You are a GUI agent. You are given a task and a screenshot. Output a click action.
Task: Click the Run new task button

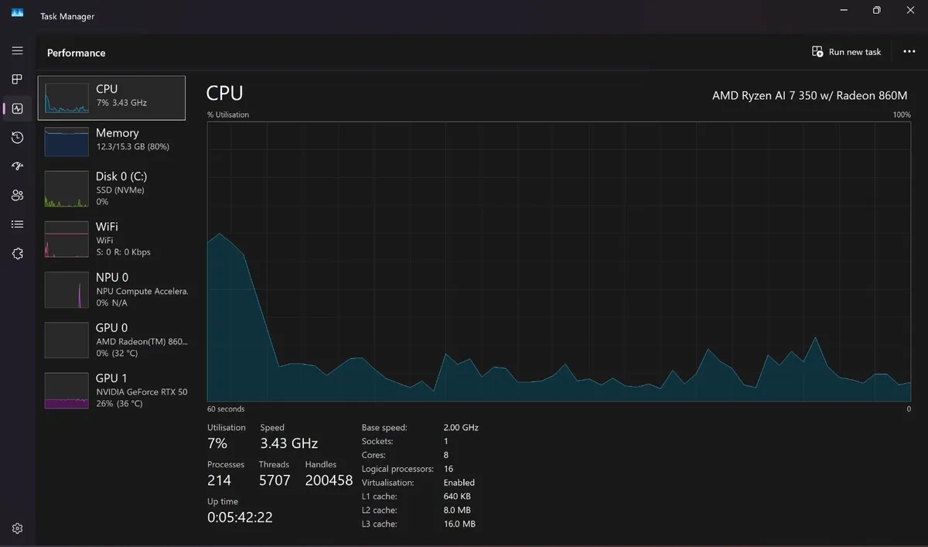click(847, 52)
